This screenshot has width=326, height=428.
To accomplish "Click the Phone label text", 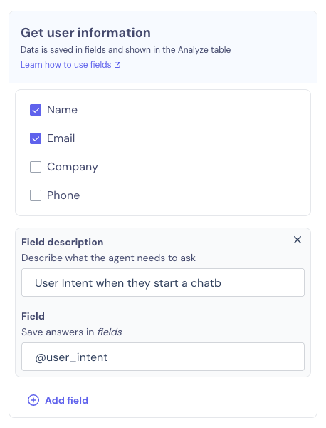I will tap(63, 195).
